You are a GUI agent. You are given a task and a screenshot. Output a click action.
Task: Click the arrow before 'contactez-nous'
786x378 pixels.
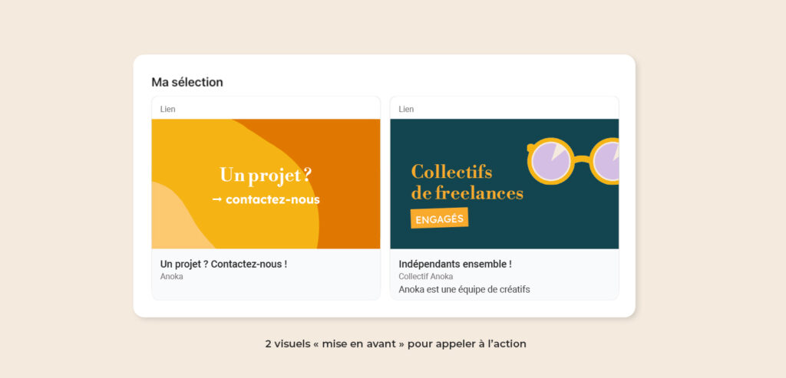click(x=217, y=199)
